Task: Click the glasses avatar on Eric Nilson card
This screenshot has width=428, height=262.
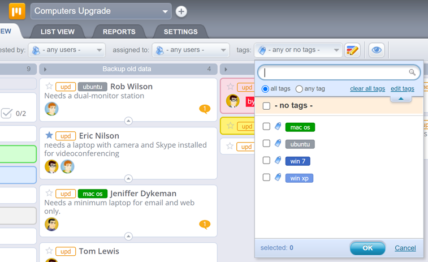Action: [x=51, y=166]
